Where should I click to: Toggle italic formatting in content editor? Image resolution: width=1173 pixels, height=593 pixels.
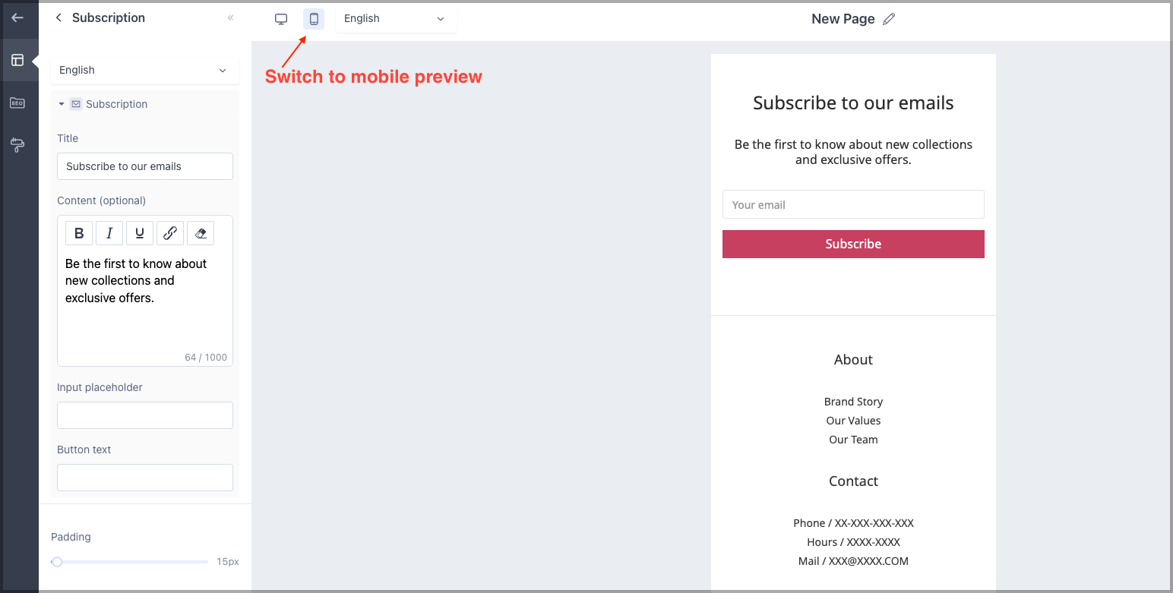click(x=109, y=233)
